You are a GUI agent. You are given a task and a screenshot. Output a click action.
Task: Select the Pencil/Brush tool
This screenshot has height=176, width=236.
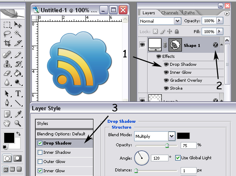(x=18, y=54)
